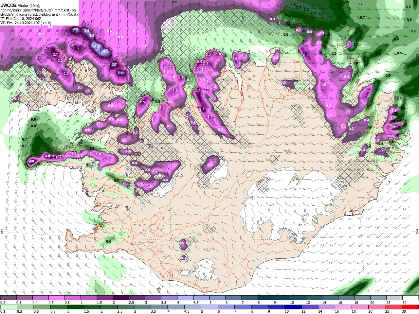Click the 0.1 label in the lower legend
The height and width of the screenshot is (314, 419).
3,311
